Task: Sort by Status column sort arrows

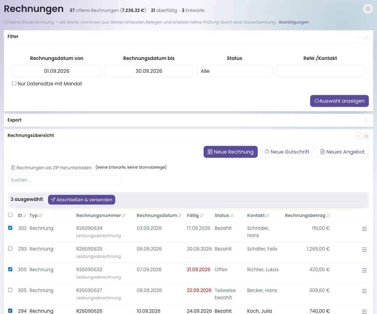Action: pyautogui.click(x=232, y=216)
